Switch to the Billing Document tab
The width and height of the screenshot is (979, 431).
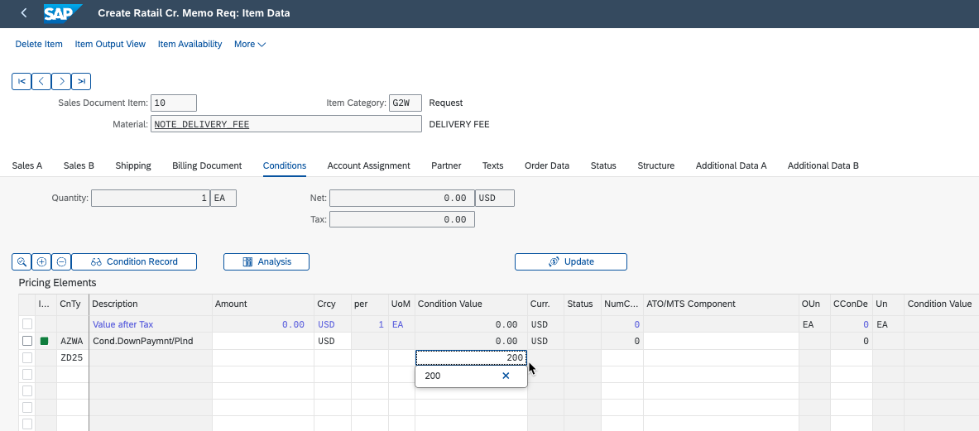(x=207, y=165)
